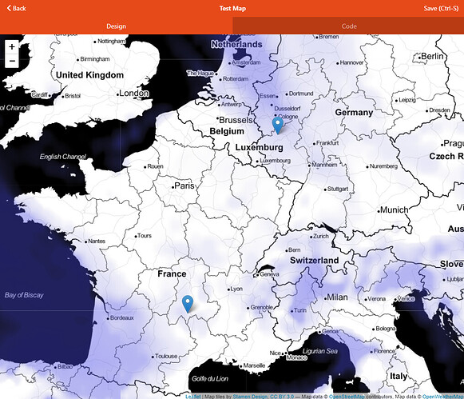Click the Bologna city label
464x399 pixels.
(386, 329)
